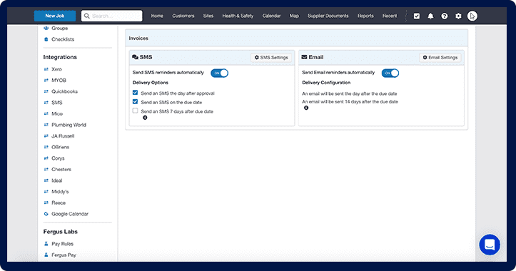Viewport: 516px width, 271px height.
Task: Open the Google Calendar integration
Action: click(x=70, y=214)
